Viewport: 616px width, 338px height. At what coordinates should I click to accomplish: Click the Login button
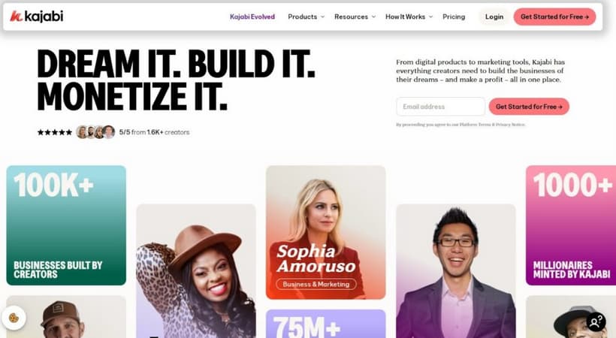click(494, 17)
